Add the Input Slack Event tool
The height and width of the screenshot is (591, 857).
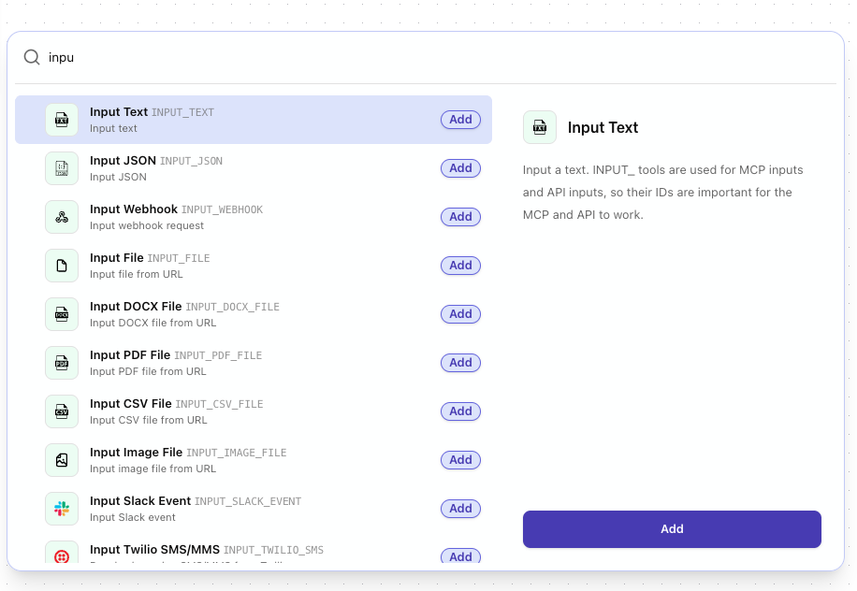(x=460, y=509)
